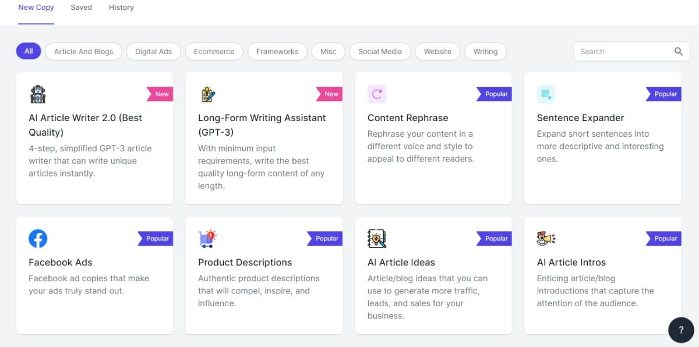Click the Sentence Expander icon
Viewport: 699px width, 347px height.
click(x=546, y=94)
